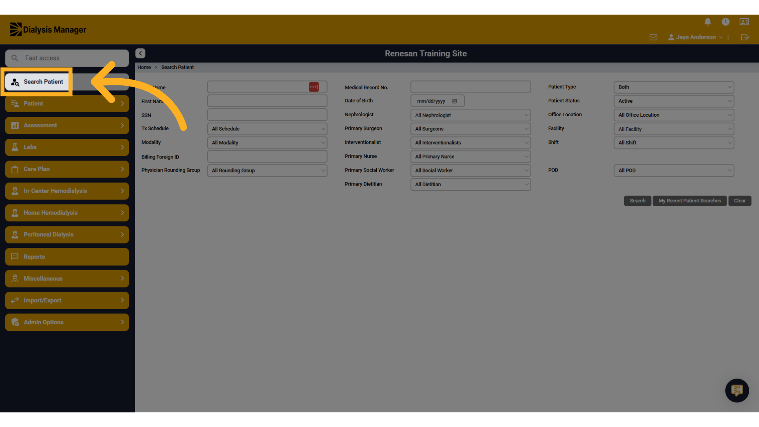This screenshot has width=759, height=427.
Task: Click the red ellipsis icon in Last Name field
Action: 314,87
